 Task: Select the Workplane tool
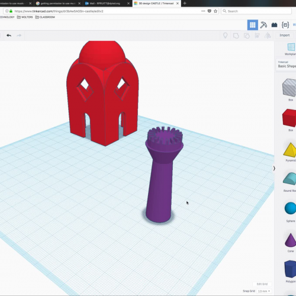coord(291,49)
